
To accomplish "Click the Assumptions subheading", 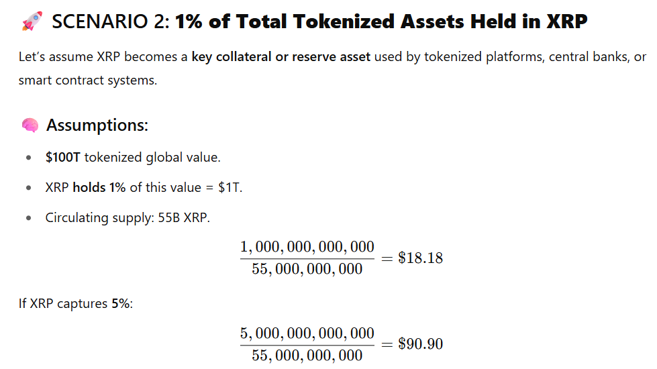I will pyautogui.click(x=97, y=125).
